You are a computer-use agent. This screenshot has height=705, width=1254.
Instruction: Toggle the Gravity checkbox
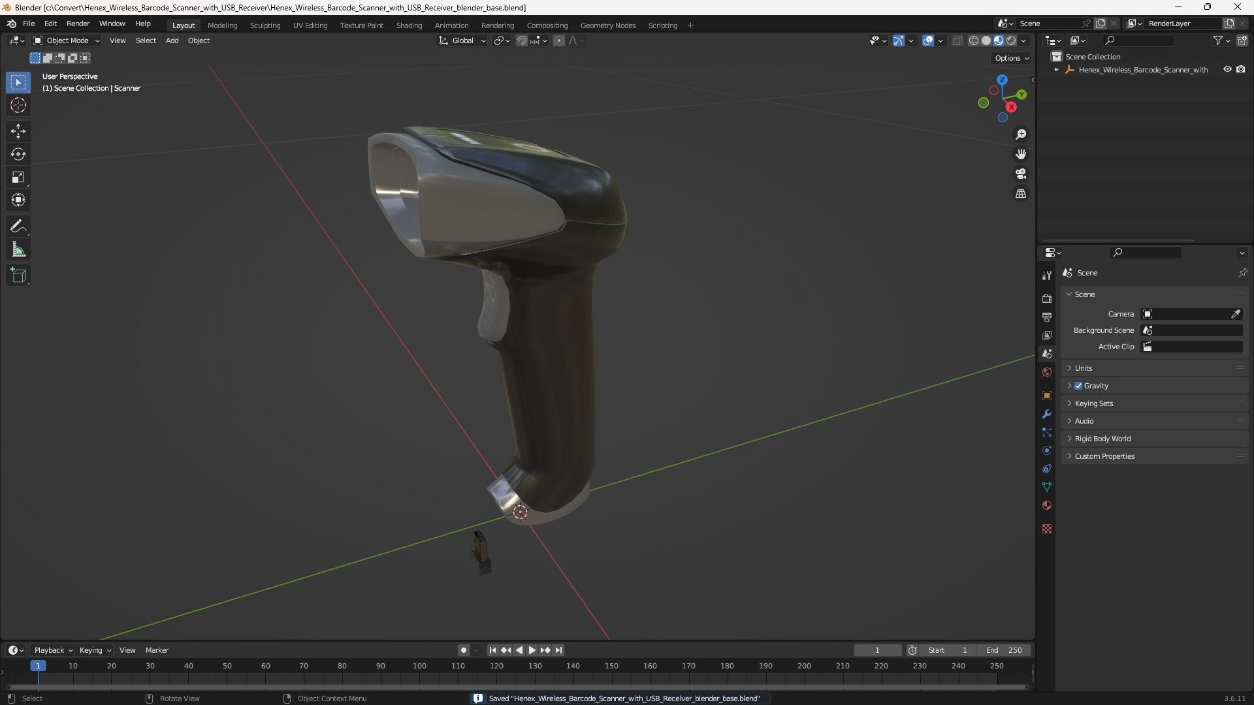pyautogui.click(x=1078, y=386)
